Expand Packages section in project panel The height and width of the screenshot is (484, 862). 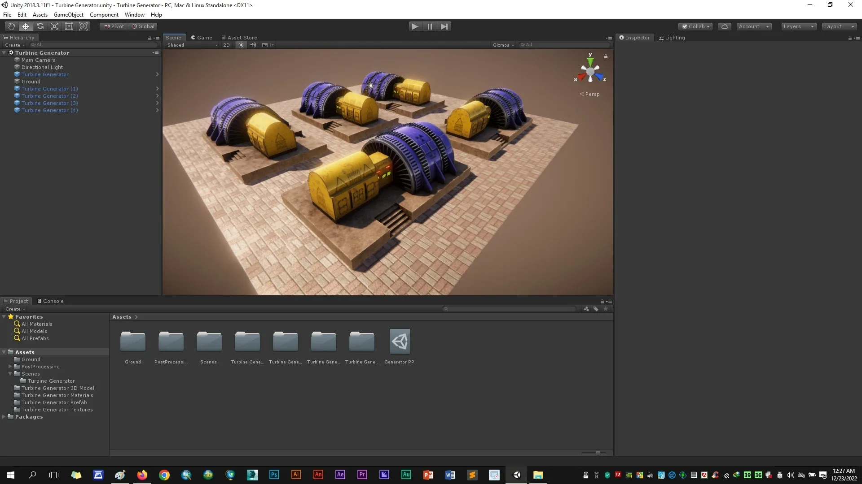coord(4,417)
